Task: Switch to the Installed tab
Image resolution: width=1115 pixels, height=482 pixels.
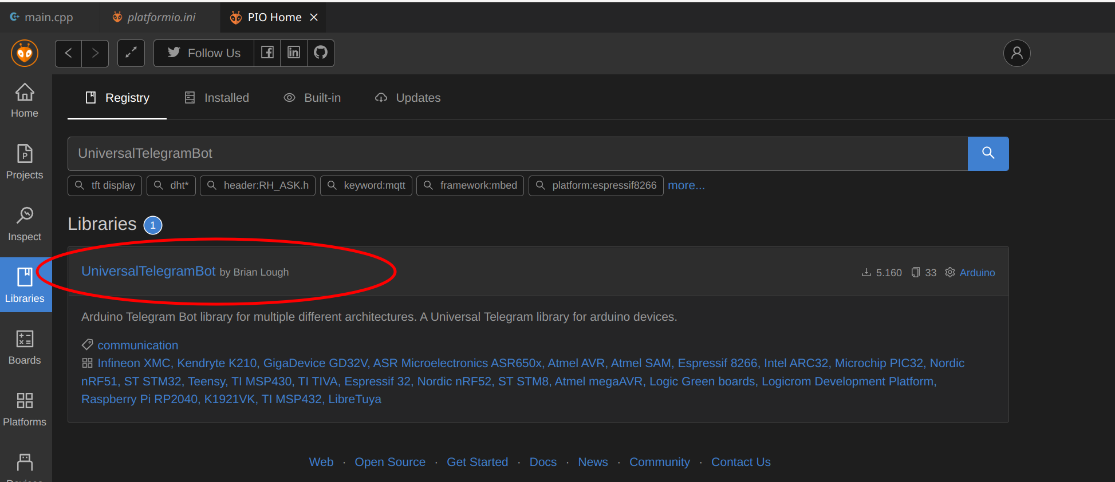Action: 217,98
